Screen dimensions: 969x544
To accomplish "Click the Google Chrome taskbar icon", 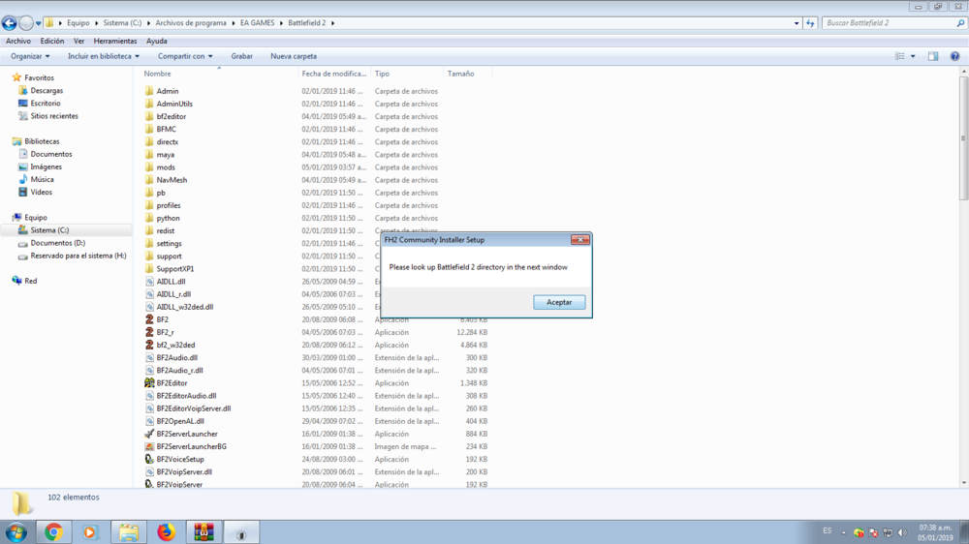I will click(x=53, y=532).
